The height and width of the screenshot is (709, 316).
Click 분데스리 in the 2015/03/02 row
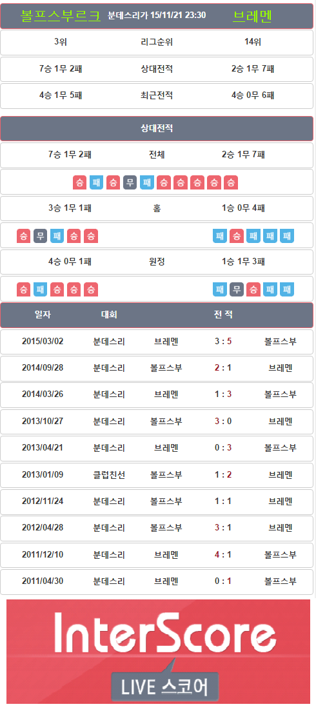(109, 342)
